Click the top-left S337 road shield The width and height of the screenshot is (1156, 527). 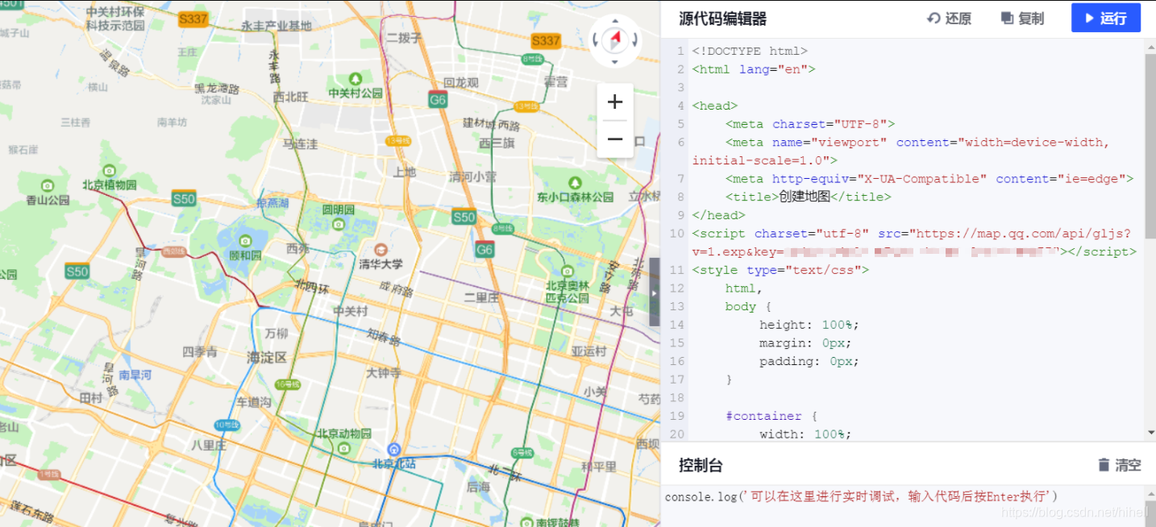(193, 19)
